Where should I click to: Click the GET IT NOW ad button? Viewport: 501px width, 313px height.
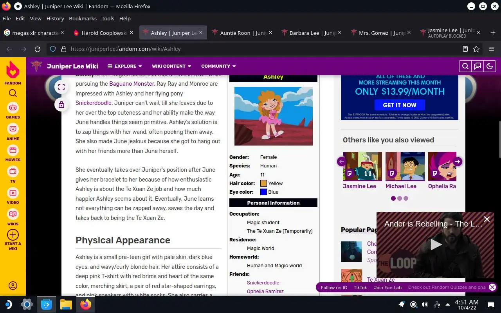(x=400, y=105)
